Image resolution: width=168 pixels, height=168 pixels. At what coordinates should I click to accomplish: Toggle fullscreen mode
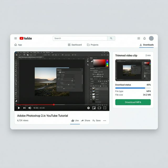click(105, 108)
